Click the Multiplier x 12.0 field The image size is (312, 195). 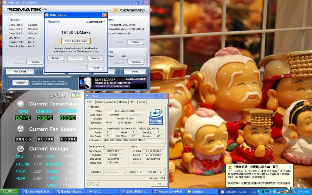pos(113,155)
